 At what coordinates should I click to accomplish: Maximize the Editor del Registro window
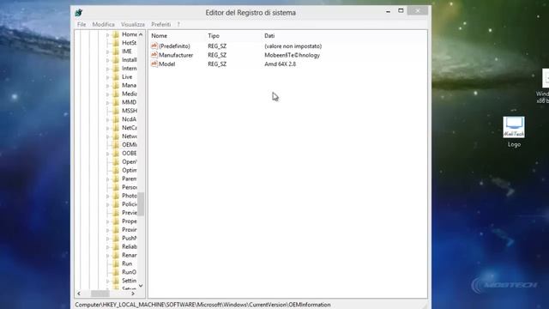pyautogui.click(x=401, y=11)
